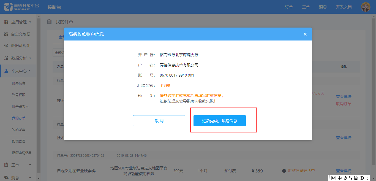Open 自定义地图 in the sidebar
The image size is (376, 181).
pos(21,34)
